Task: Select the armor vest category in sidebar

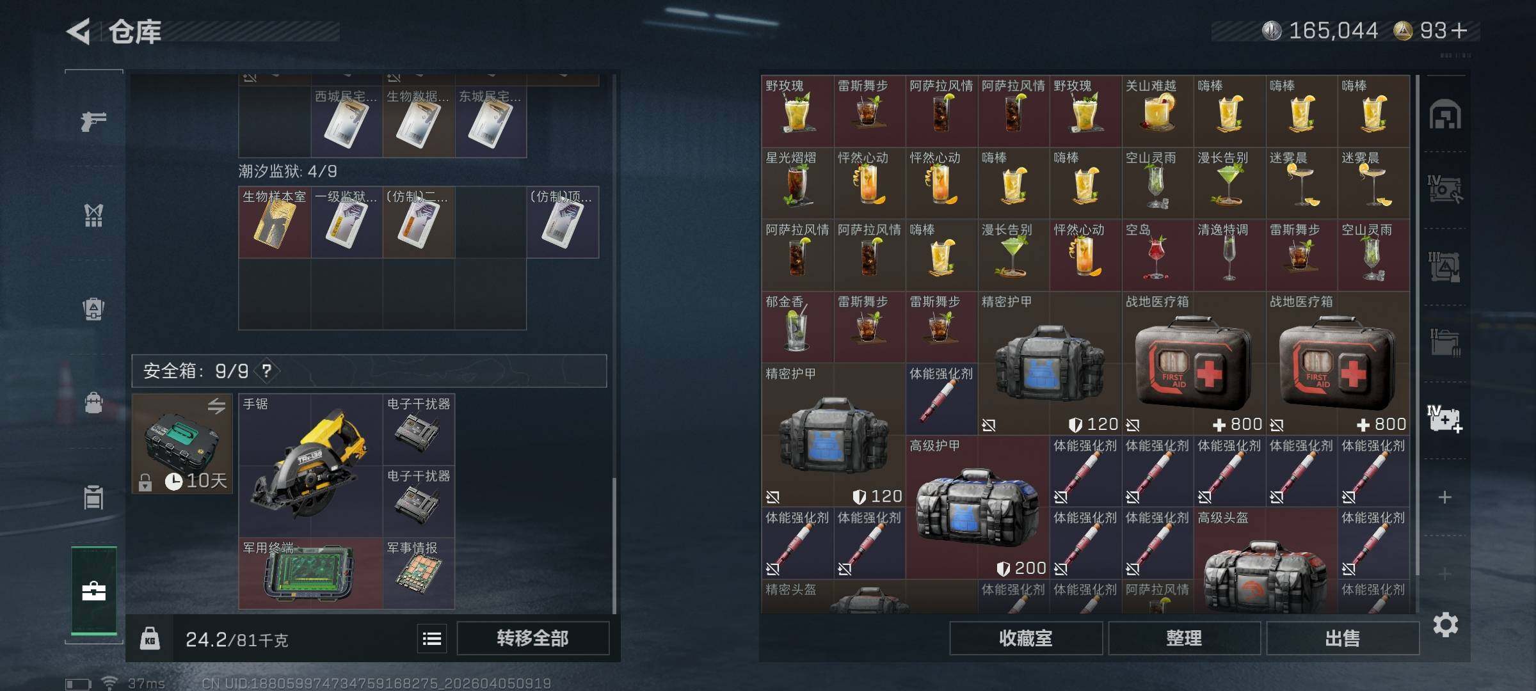Action: pyautogui.click(x=93, y=216)
